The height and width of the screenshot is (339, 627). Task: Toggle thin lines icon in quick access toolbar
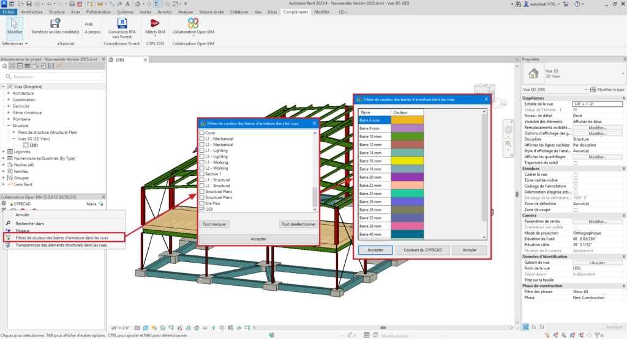[157, 4]
